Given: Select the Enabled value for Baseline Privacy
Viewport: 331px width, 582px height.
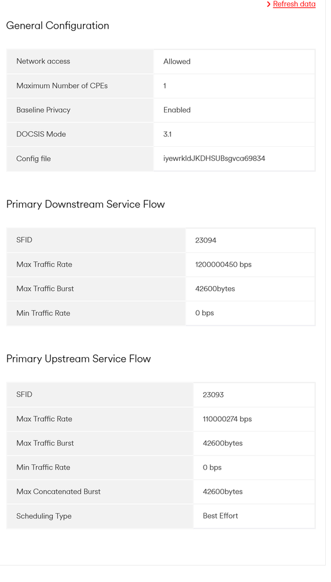Looking at the screenshot, I should click(x=177, y=110).
